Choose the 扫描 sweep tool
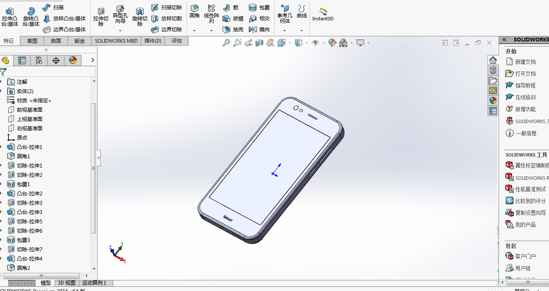This screenshot has height=291, width=549. pos(53,7)
